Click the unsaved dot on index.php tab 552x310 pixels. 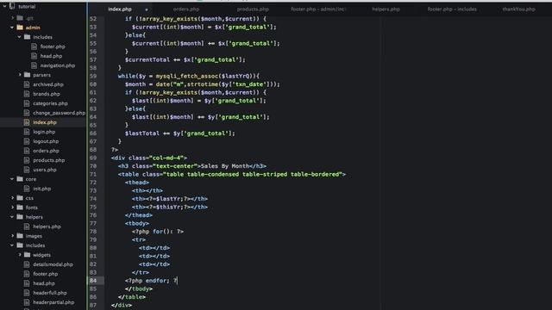(147, 9)
